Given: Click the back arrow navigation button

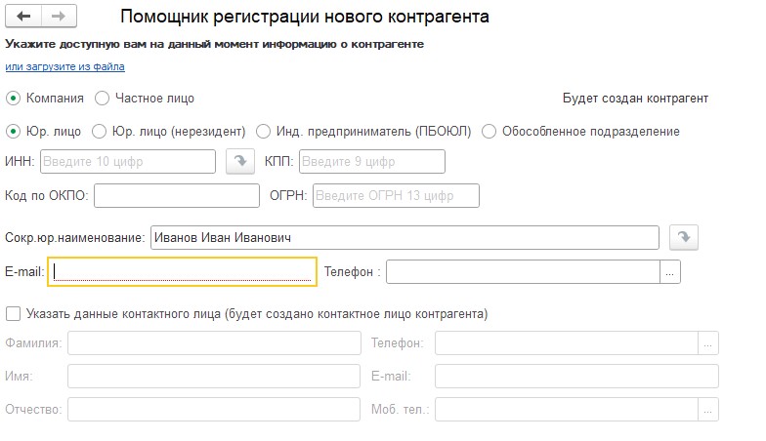Looking at the screenshot, I should pyautogui.click(x=23, y=16).
